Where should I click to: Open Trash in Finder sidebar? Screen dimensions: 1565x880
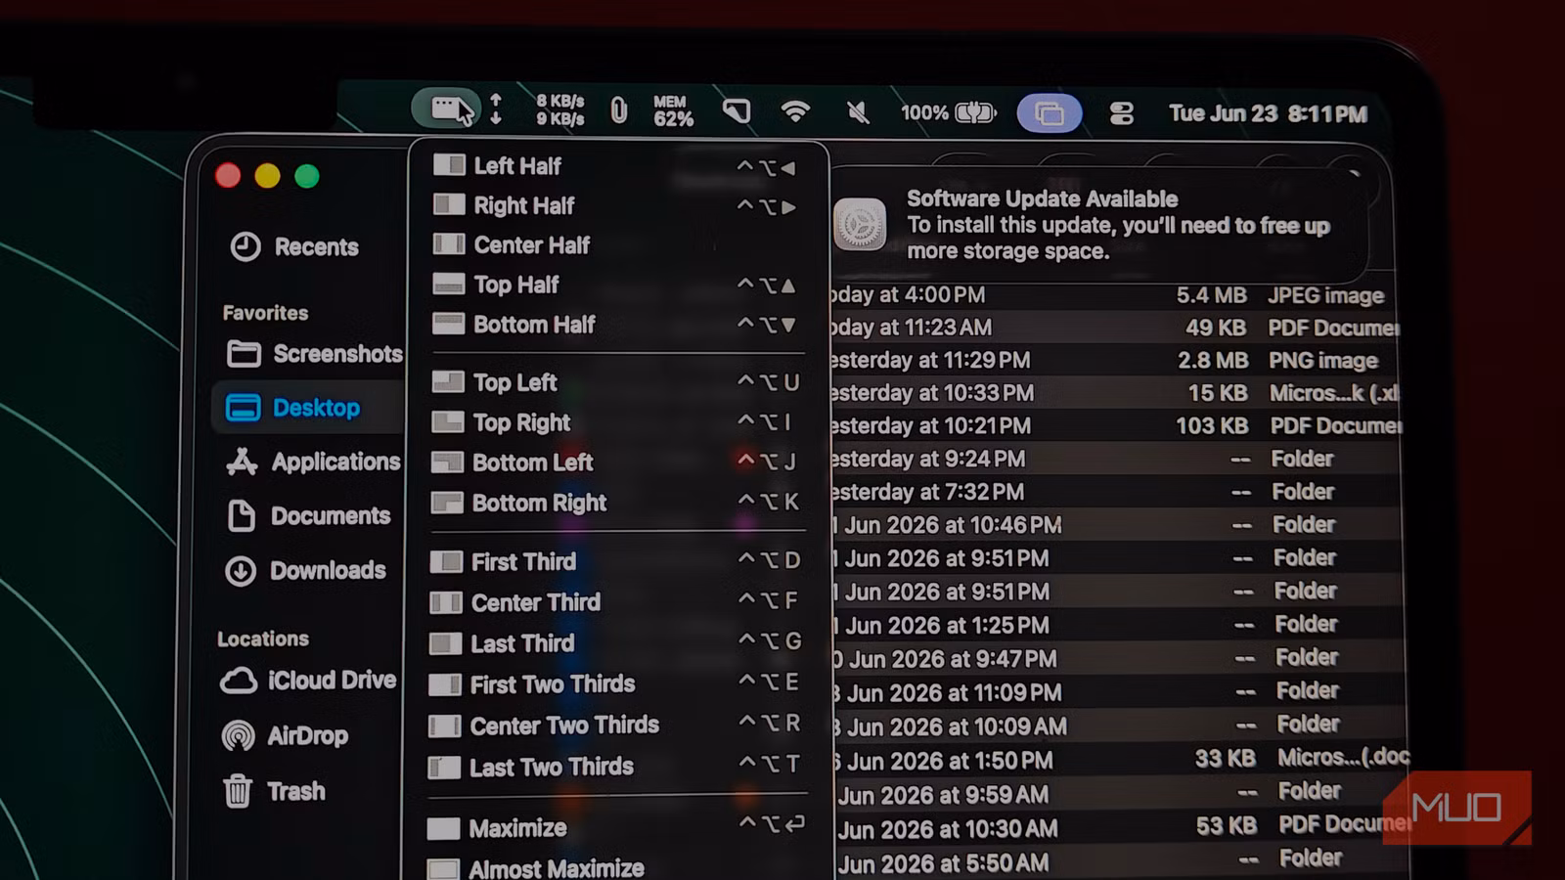point(273,791)
